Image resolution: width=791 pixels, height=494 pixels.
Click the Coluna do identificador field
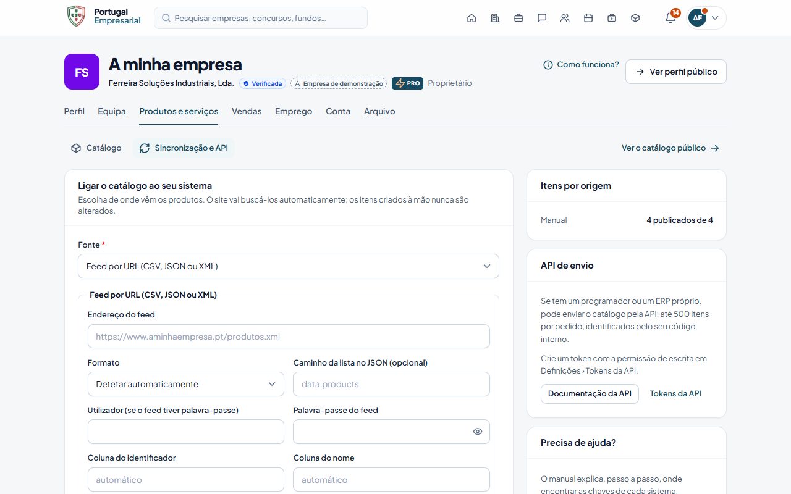click(x=186, y=480)
